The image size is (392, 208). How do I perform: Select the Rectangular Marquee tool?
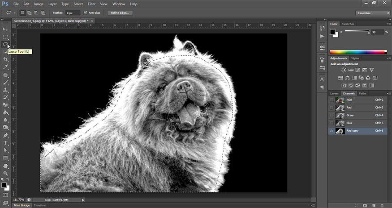click(5, 37)
